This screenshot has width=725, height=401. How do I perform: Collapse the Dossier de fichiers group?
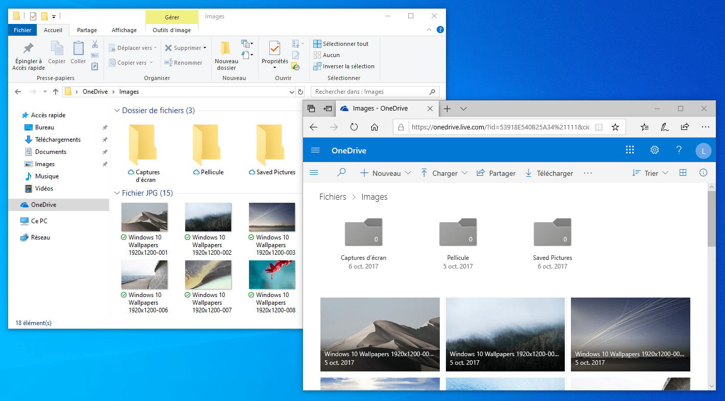pyautogui.click(x=117, y=111)
